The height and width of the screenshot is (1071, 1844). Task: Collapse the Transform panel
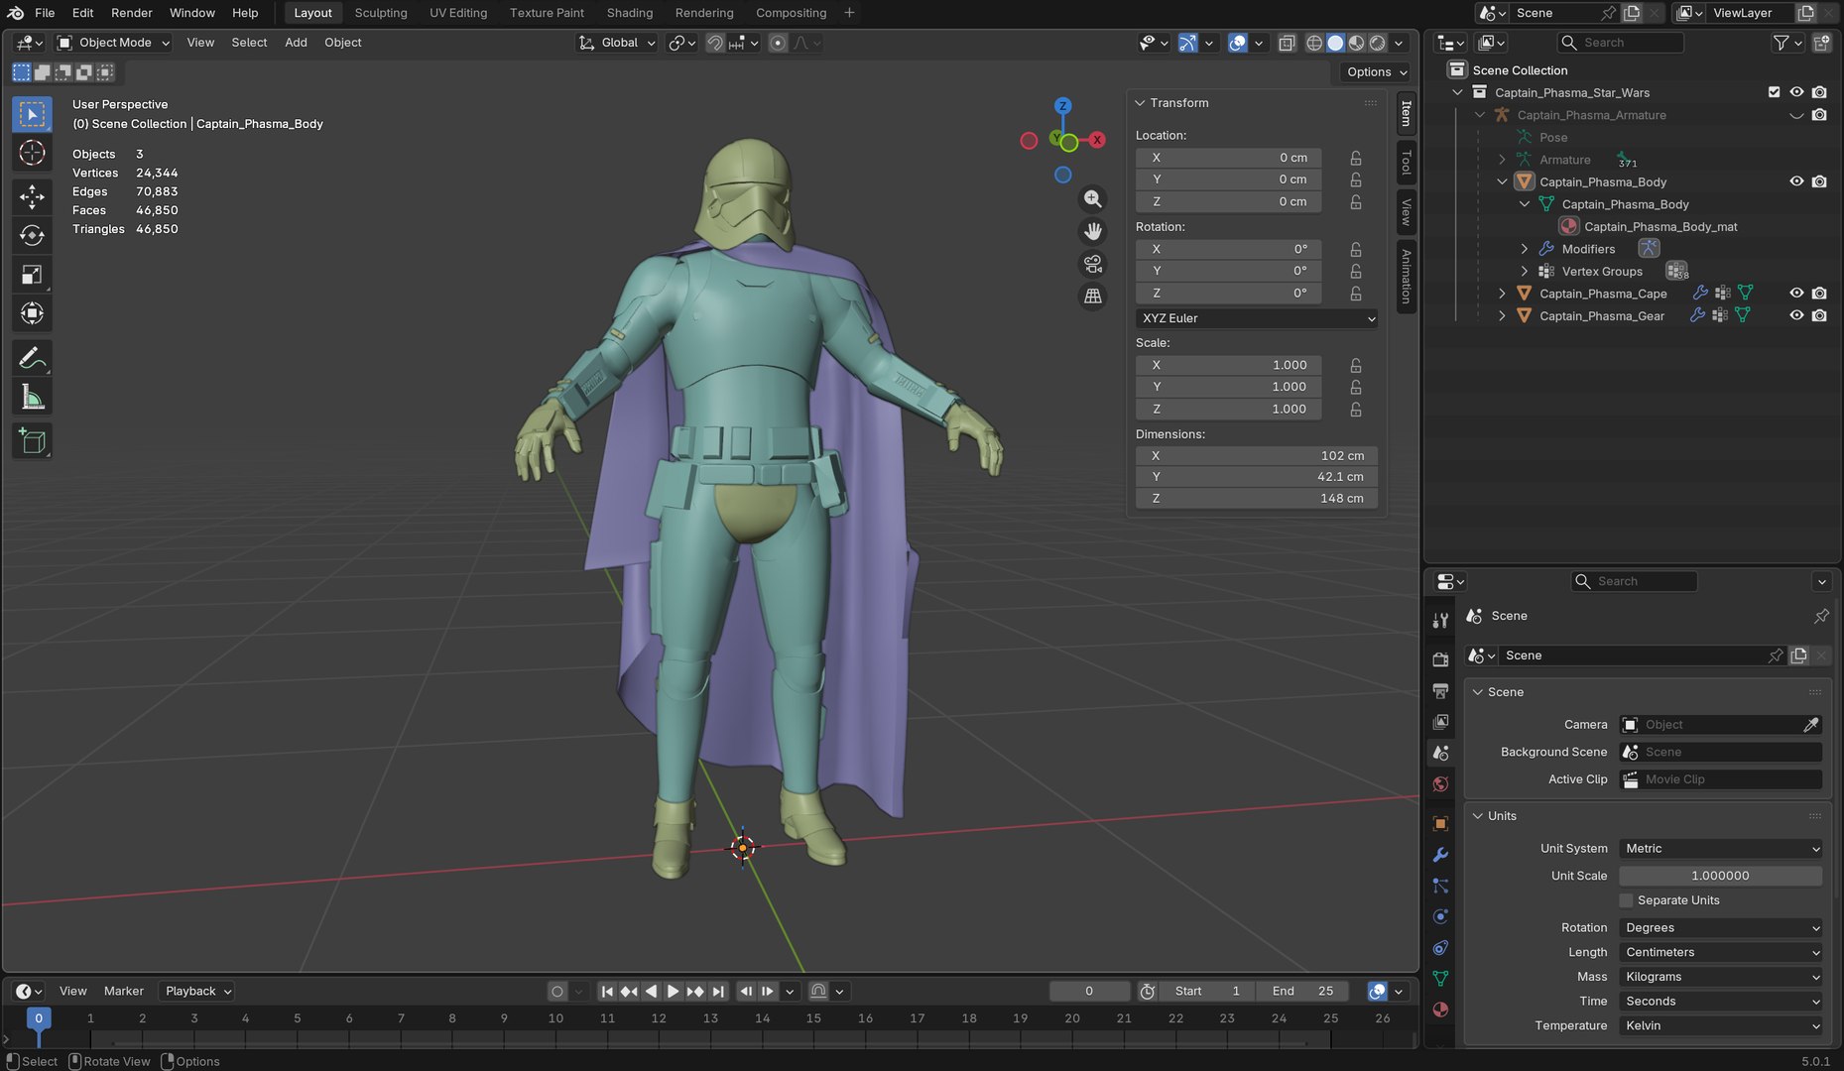click(x=1140, y=103)
